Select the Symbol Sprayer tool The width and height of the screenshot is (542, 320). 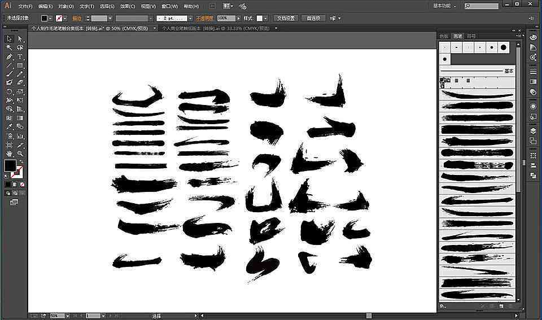tap(10, 136)
